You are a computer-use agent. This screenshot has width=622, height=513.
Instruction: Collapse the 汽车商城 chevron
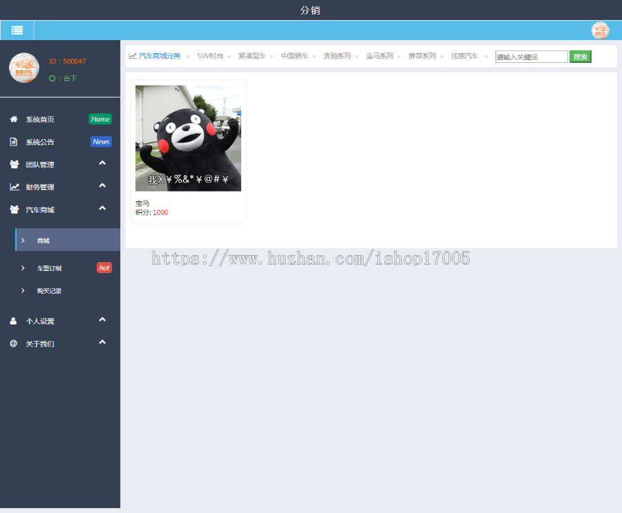102,208
